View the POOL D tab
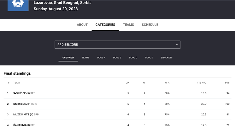The width and height of the screenshot is (235, 128). 149,58
